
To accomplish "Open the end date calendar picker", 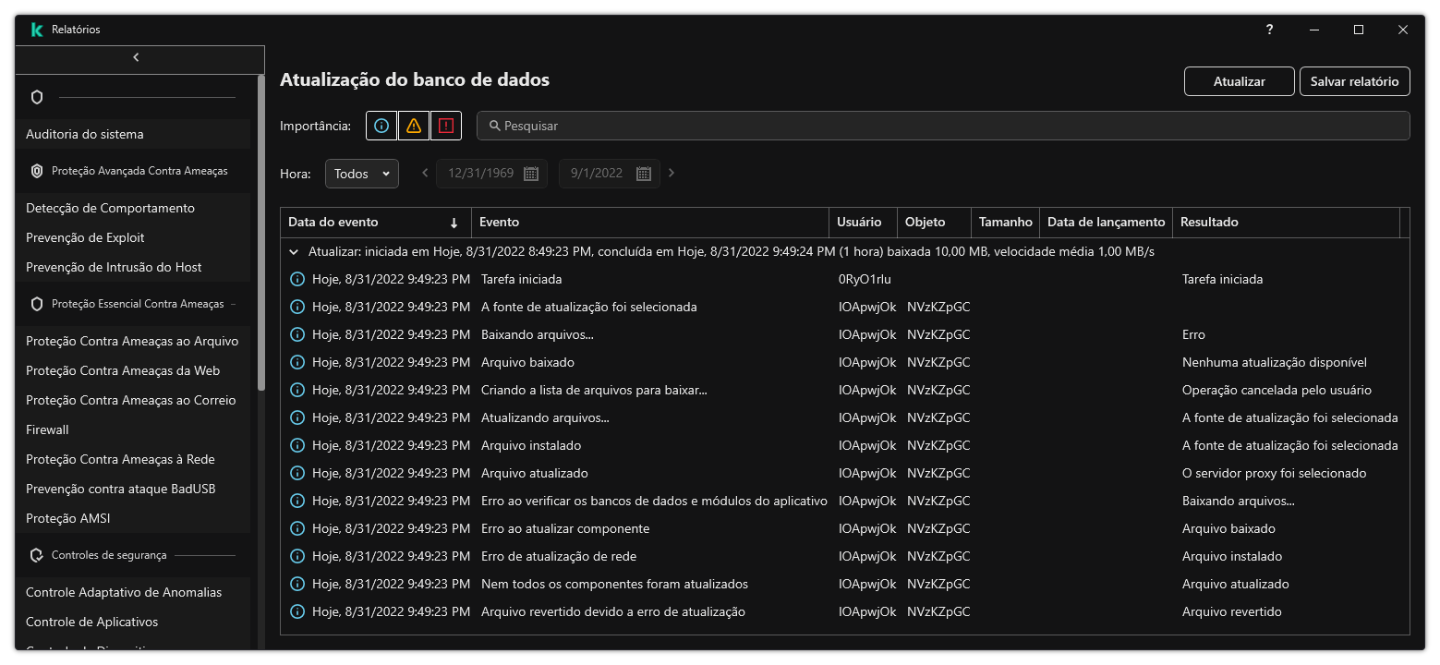I will (x=642, y=173).
